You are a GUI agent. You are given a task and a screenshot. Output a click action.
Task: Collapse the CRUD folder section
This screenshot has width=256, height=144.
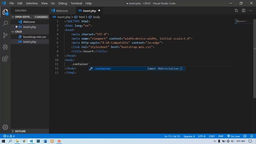[13, 32]
